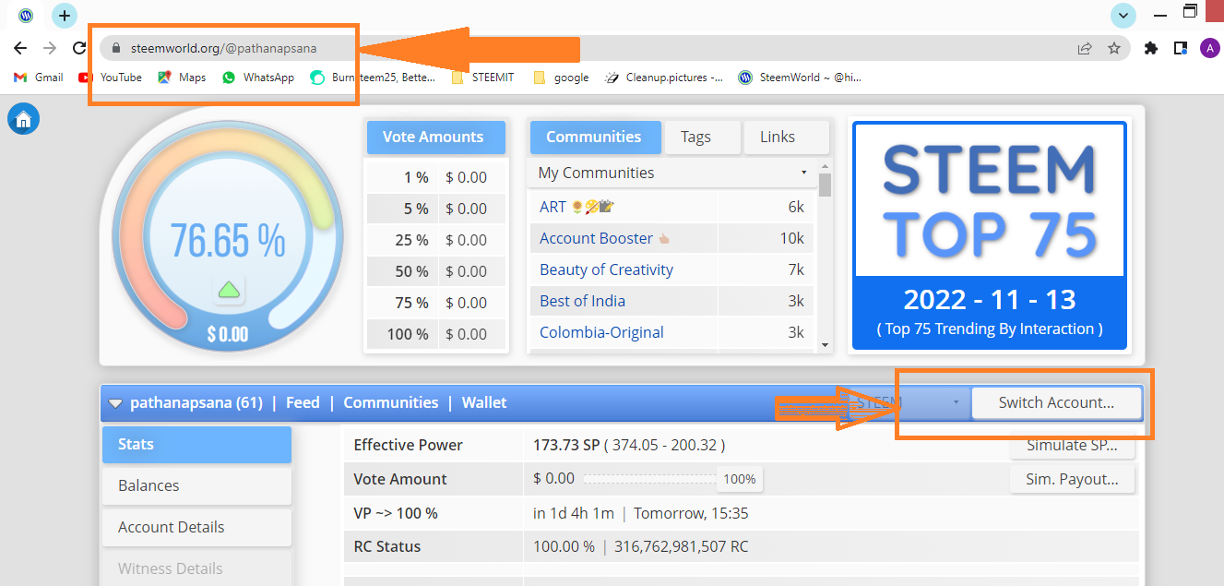Image resolution: width=1224 pixels, height=586 pixels.
Task: Open the WhatsApp bookmark
Action: pos(258,78)
